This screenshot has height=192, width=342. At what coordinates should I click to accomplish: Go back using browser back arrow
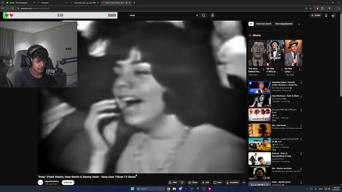3,8
